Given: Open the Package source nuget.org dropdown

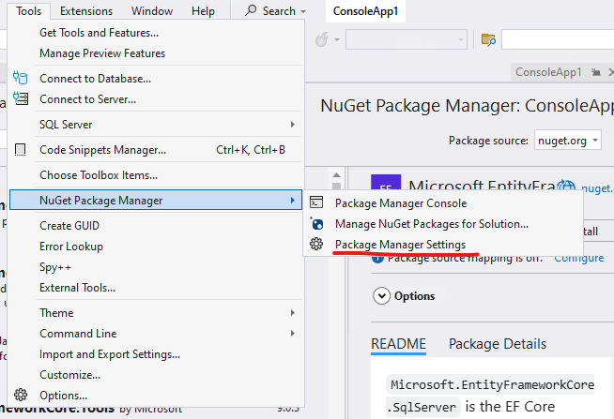Looking at the screenshot, I should pyautogui.click(x=568, y=141).
